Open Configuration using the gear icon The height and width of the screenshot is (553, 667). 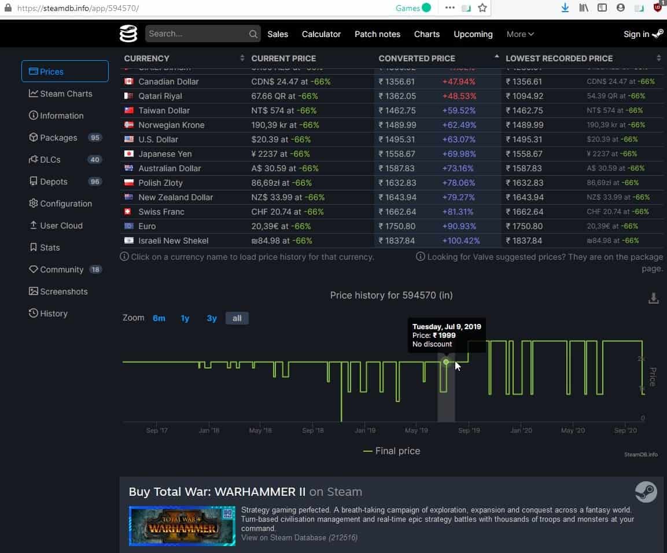click(34, 204)
